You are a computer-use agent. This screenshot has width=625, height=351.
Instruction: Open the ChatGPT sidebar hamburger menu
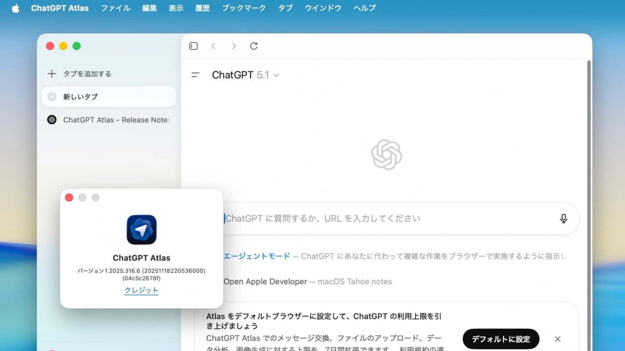point(195,75)
